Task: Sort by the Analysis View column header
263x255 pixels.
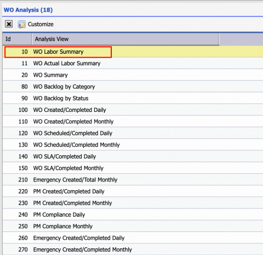Action: coord(125,39)
